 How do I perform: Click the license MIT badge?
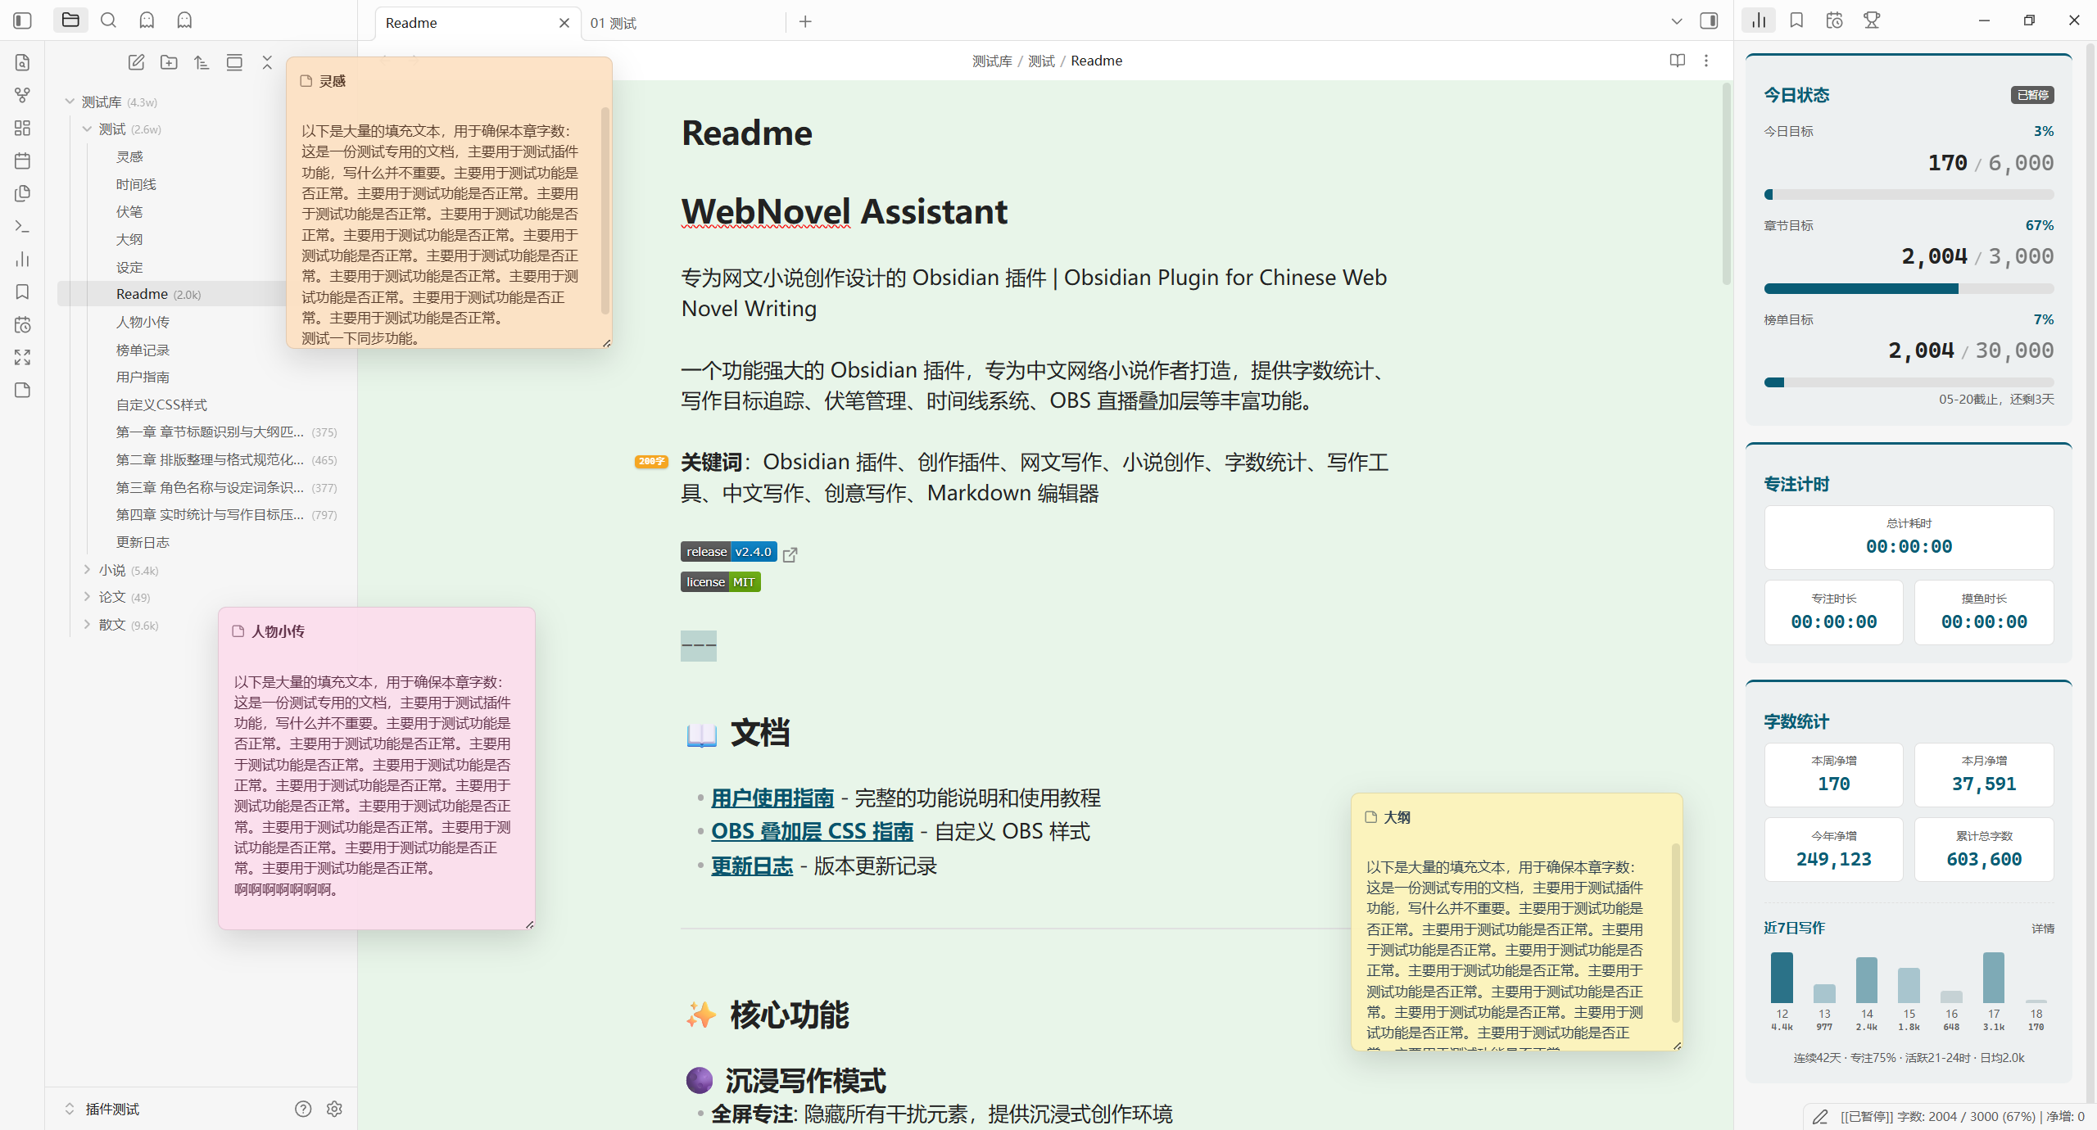click(721, 582)
